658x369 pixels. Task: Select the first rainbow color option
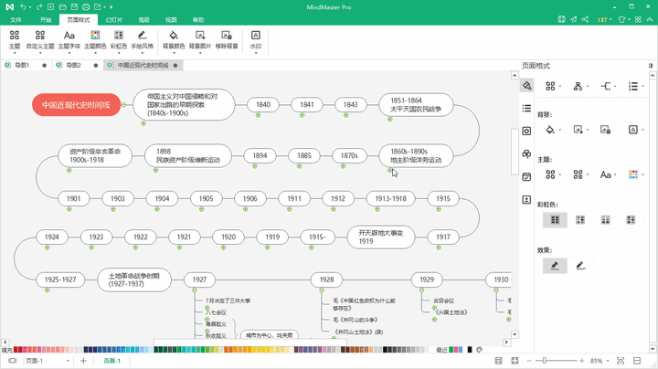pyautogui.click(x=555, y=220)
